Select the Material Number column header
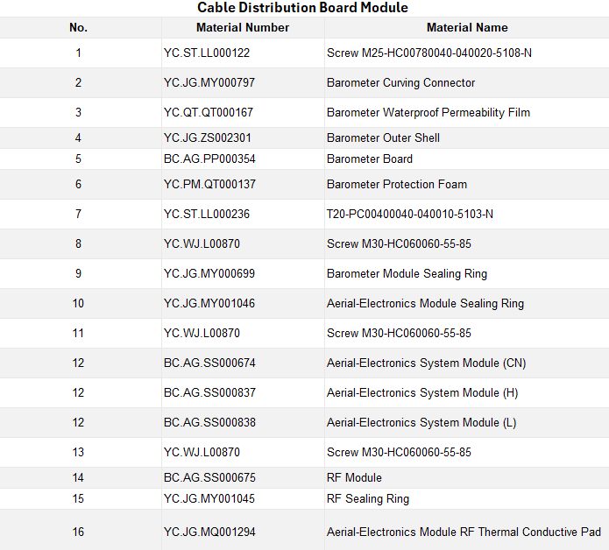The width and height of the screenshot is (609, 550). coord(243,27)
